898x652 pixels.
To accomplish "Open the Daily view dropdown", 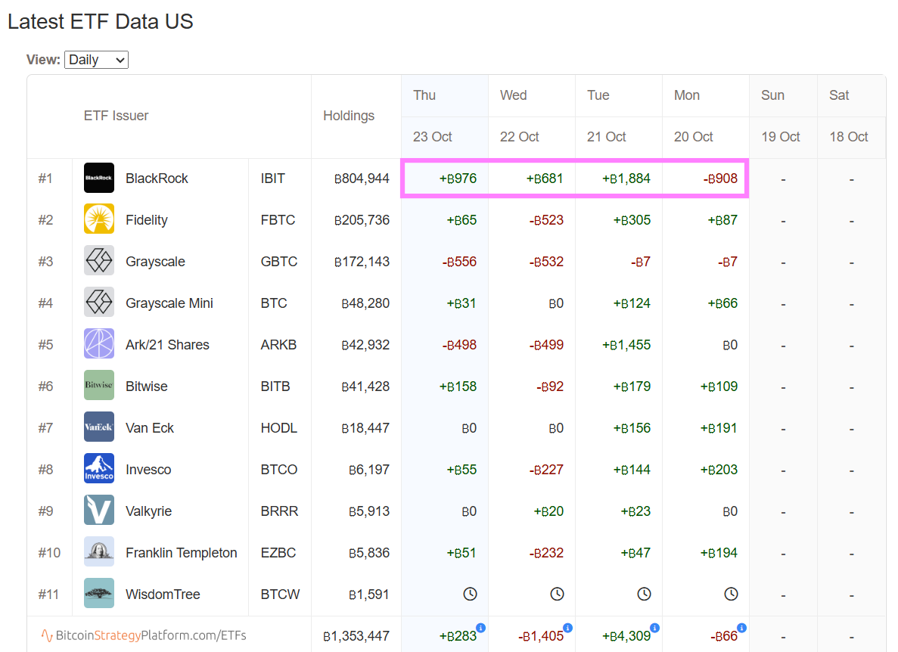I will [x=97, y=60].
